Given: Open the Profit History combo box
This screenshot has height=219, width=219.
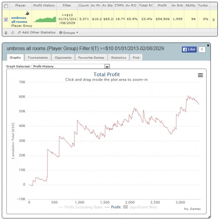Looking at the screenshot, I should point(71,66).
